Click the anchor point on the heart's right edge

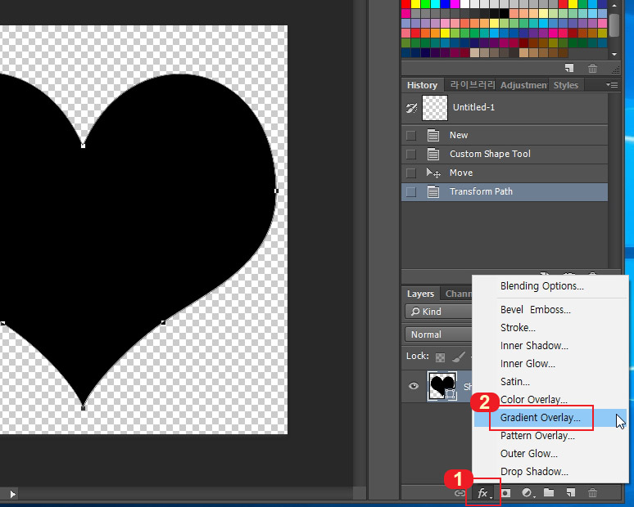click(x=276, y=191)
